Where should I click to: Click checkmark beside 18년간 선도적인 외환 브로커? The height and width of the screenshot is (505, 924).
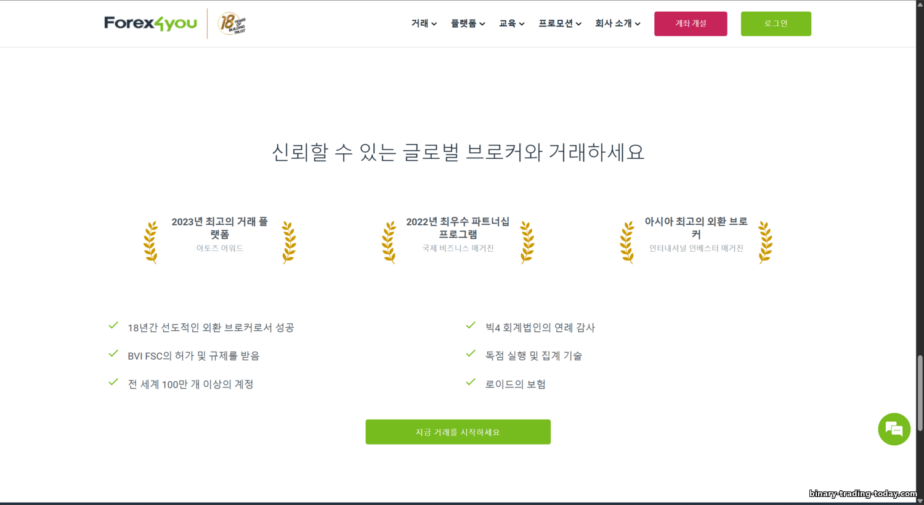[113, 325]
